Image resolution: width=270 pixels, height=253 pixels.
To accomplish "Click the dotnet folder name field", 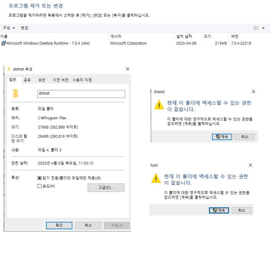I will [81, 94].
